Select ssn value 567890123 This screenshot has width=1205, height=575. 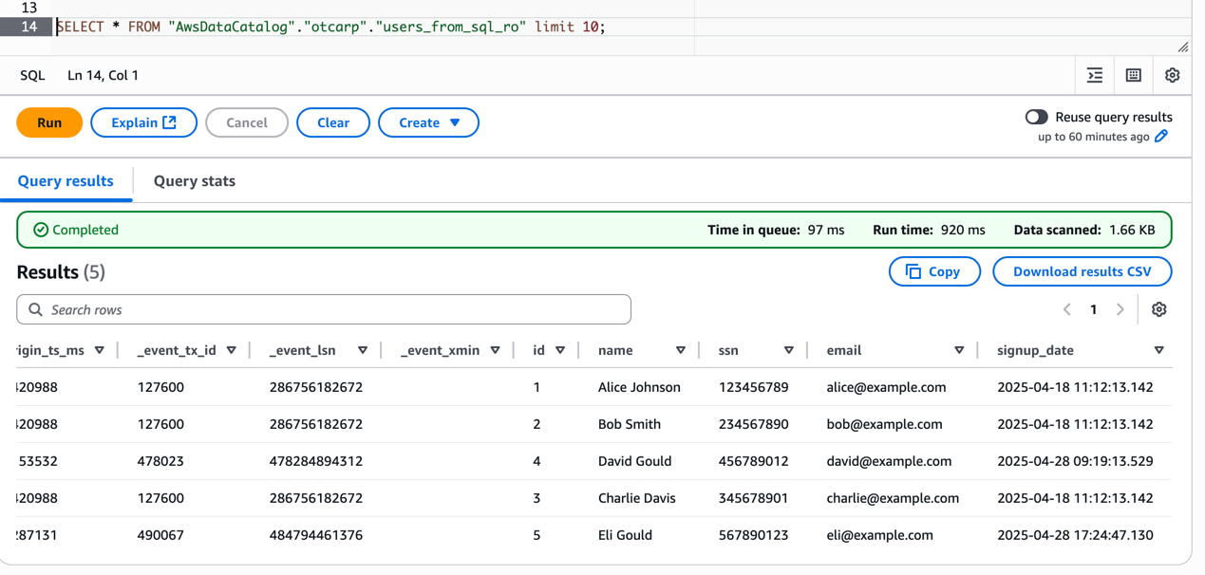(x=753, y=535)
